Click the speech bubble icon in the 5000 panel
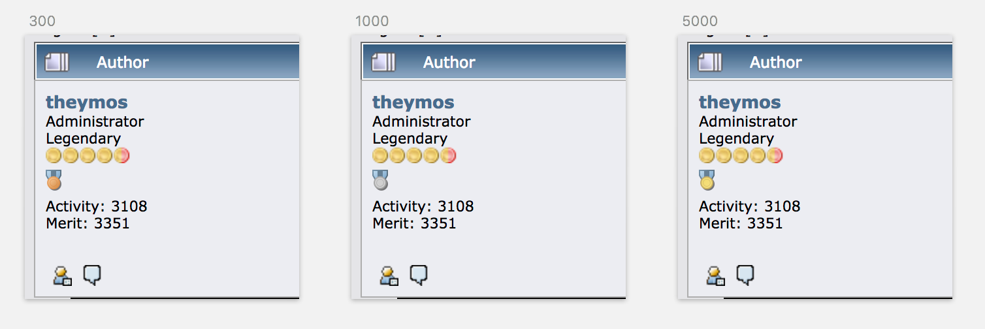The image size is (985, 329). [x=745, y=275]
